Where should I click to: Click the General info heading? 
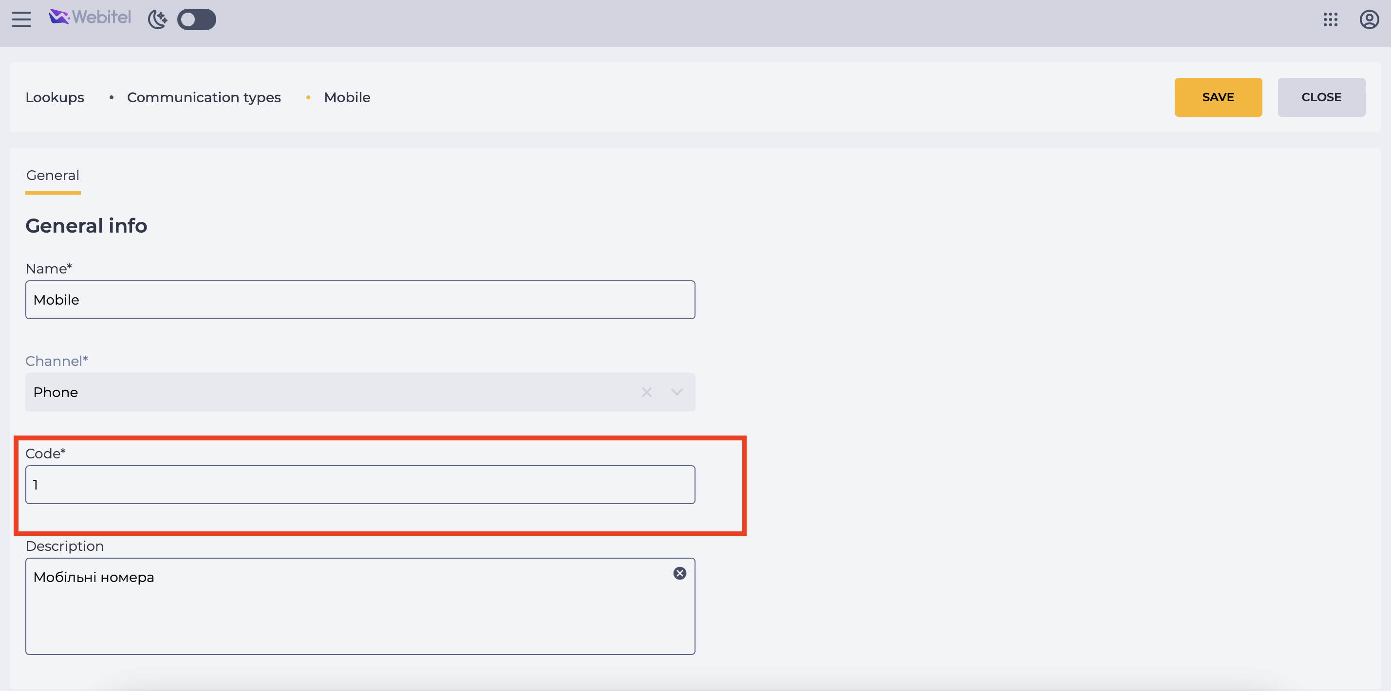86,226
